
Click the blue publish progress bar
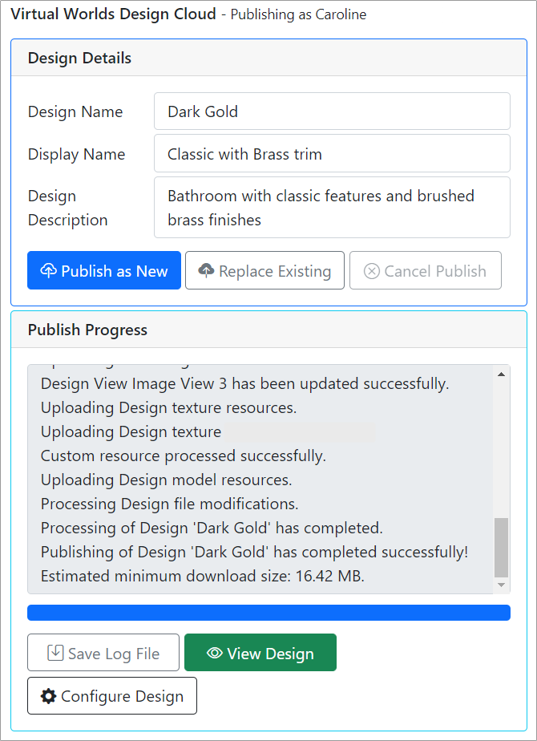(268, 613)
